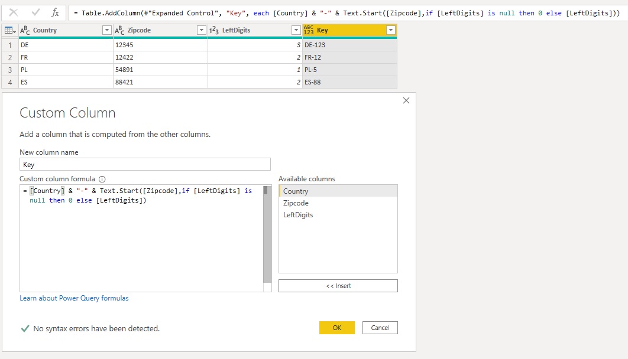Image resolution: width=628 pixels, height=359 pixels.
Task: Select LeftDigits in Available columns
Action: click(338, 215)
